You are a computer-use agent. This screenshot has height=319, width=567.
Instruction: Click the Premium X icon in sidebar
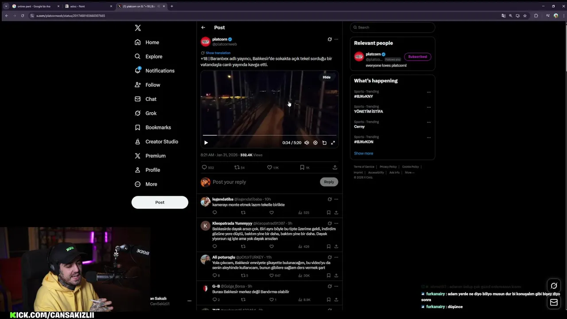(x=137, y=156)
